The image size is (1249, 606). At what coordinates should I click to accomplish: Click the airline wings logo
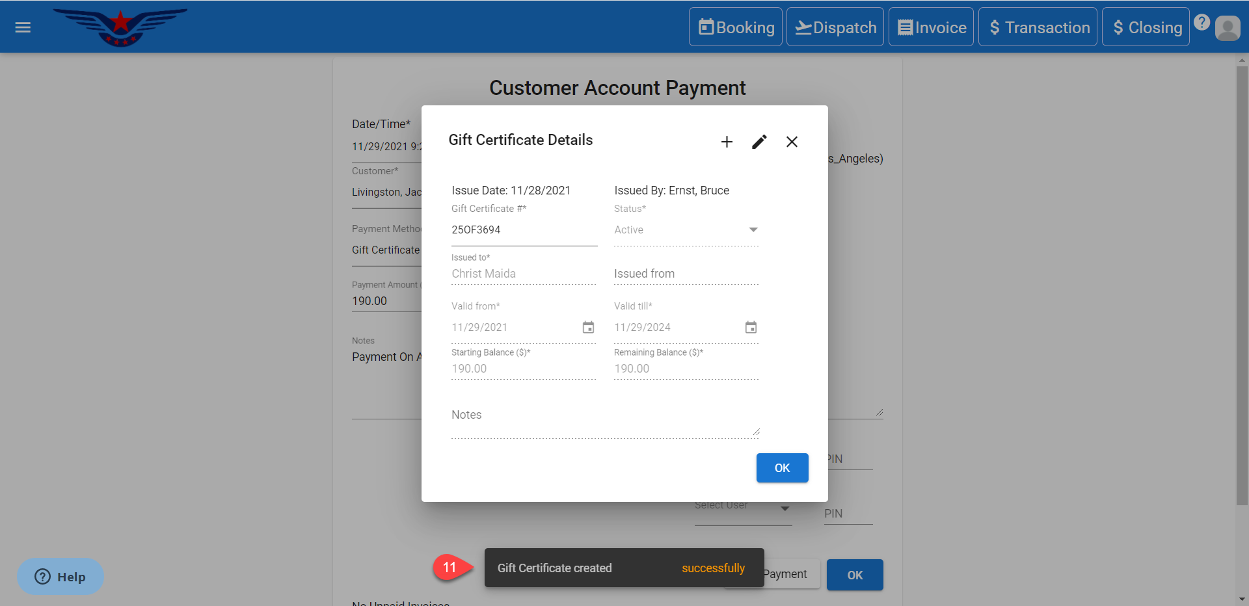point(120,27)
